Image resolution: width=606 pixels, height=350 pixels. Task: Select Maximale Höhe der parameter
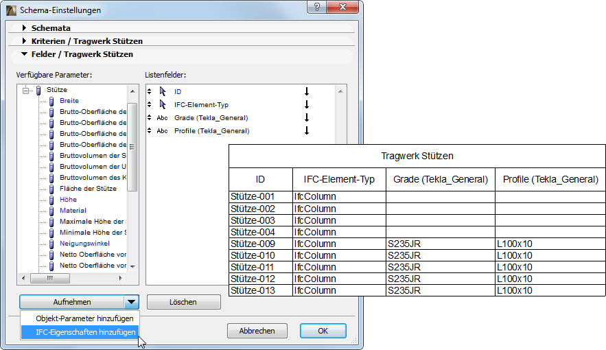[93, 222]
